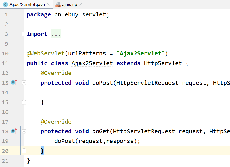Click line number 1 in the gutter

pos(6,15)
